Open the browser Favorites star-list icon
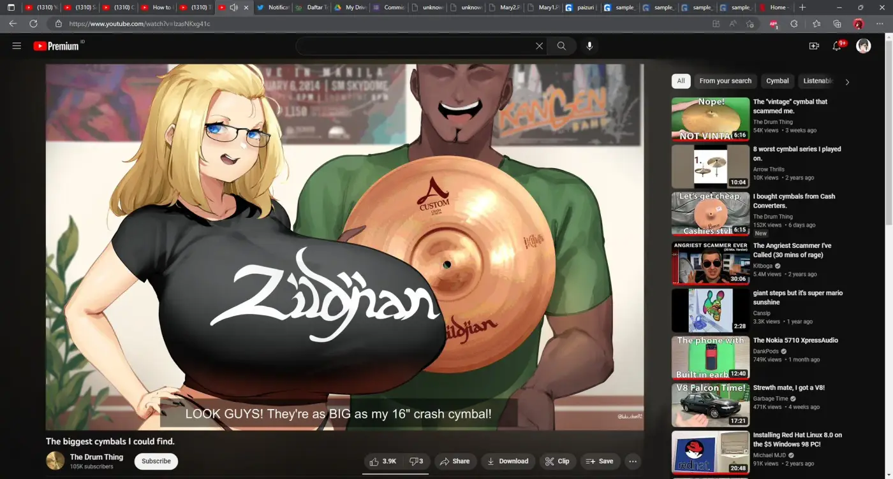 [x=816, y=24]
